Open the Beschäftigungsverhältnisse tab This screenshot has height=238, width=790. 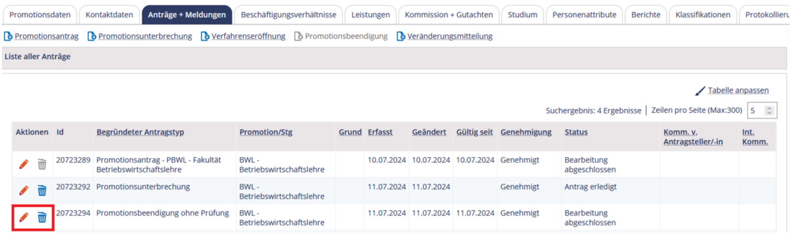289,15
